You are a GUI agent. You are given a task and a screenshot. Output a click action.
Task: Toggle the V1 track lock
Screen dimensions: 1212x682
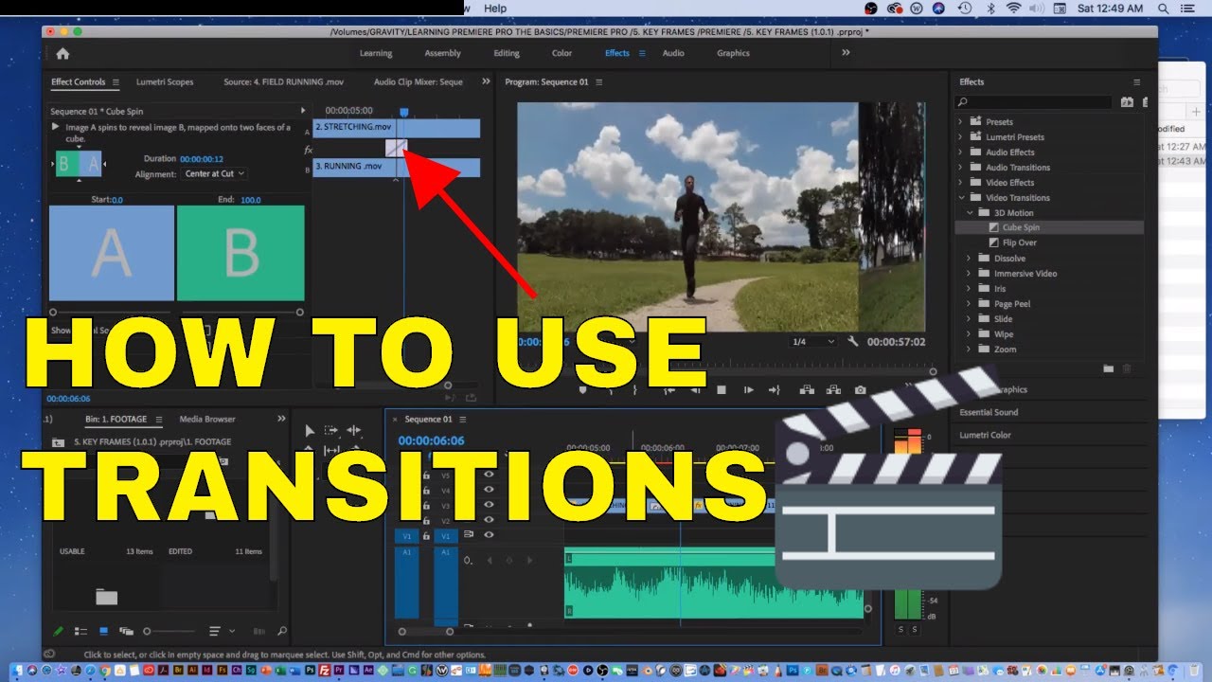click(x=426, y=535)
